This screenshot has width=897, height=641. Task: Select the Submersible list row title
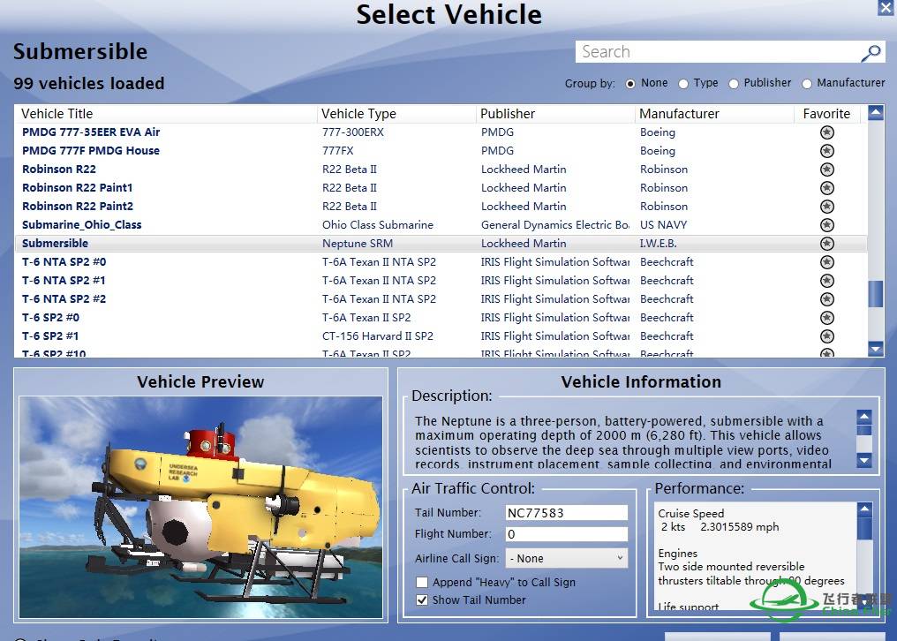point(55,243)
